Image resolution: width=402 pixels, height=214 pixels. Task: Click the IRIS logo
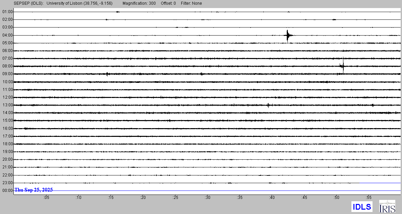point(387,206)
